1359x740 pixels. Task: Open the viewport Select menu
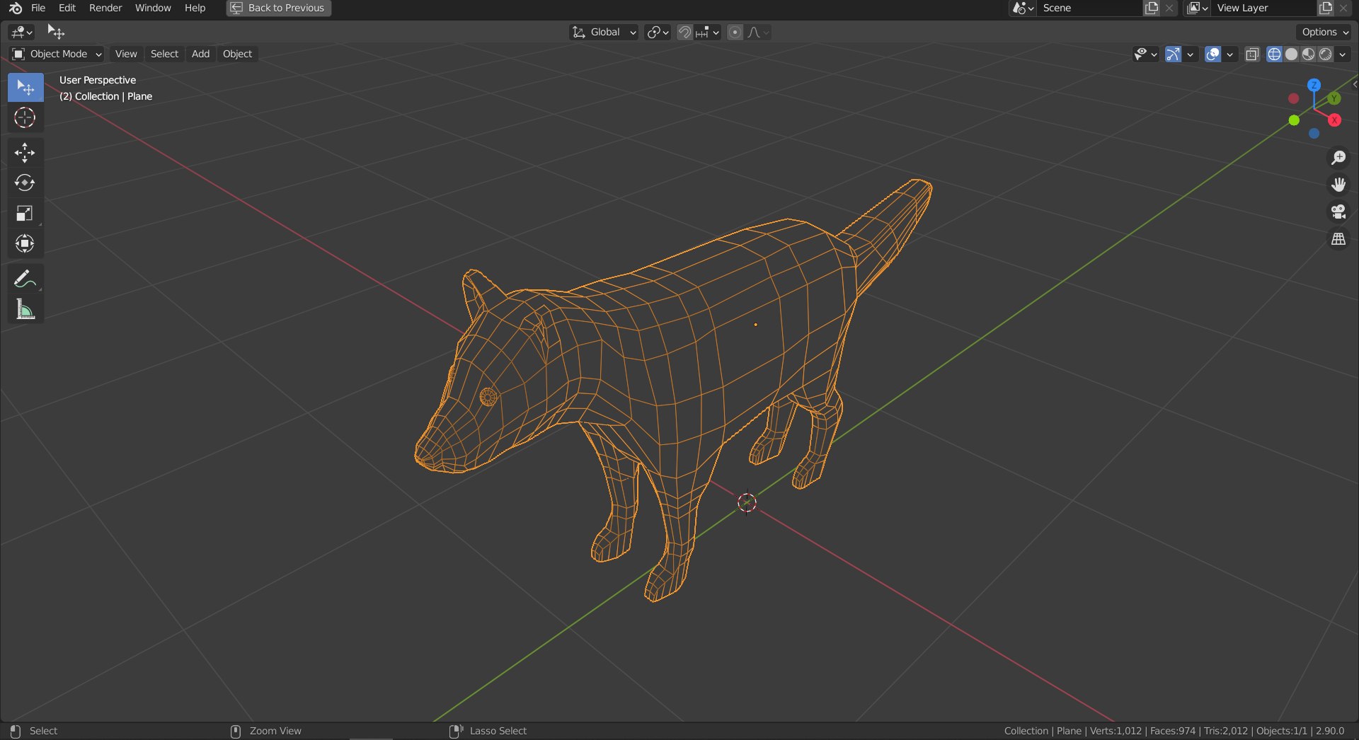pyautogui.click(x=164, y=54)
